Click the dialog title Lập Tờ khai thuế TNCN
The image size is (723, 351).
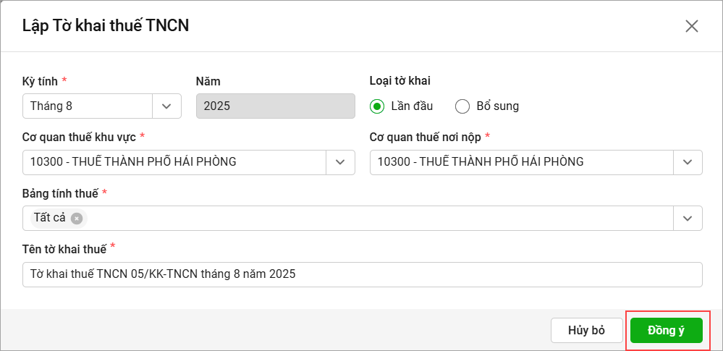[x=106, y=26]
